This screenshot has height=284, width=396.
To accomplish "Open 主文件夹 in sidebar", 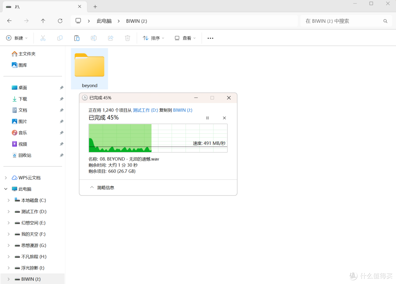I will click(24, 54).
